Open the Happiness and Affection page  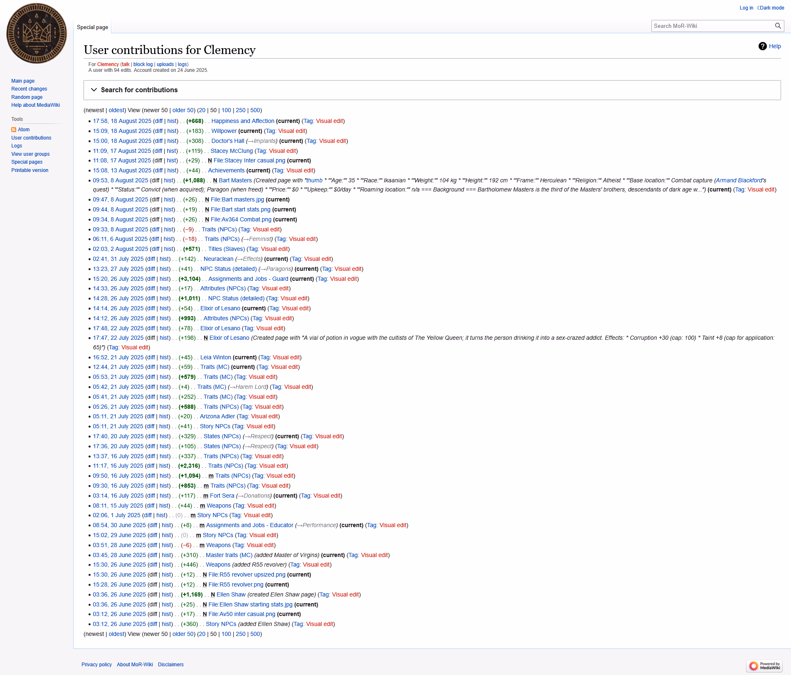click(243, 121)
